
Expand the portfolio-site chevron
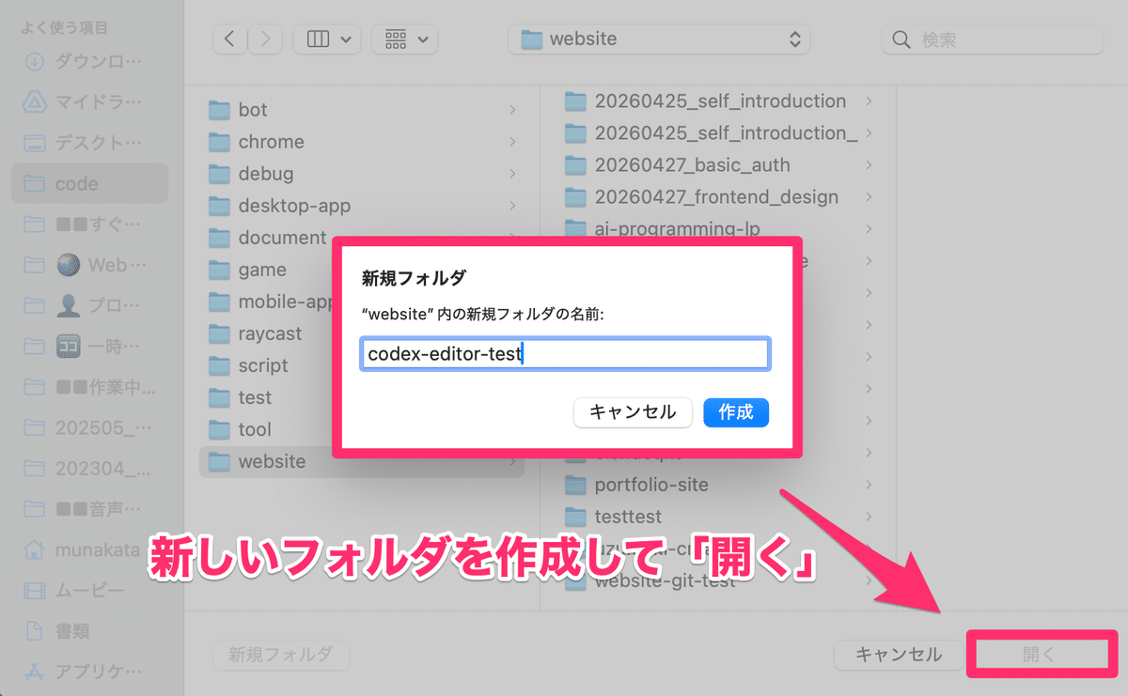(869, 485)
